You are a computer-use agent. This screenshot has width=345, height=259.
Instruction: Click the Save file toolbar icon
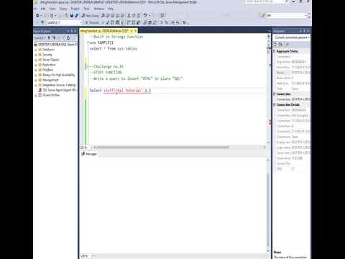(72, 16)
